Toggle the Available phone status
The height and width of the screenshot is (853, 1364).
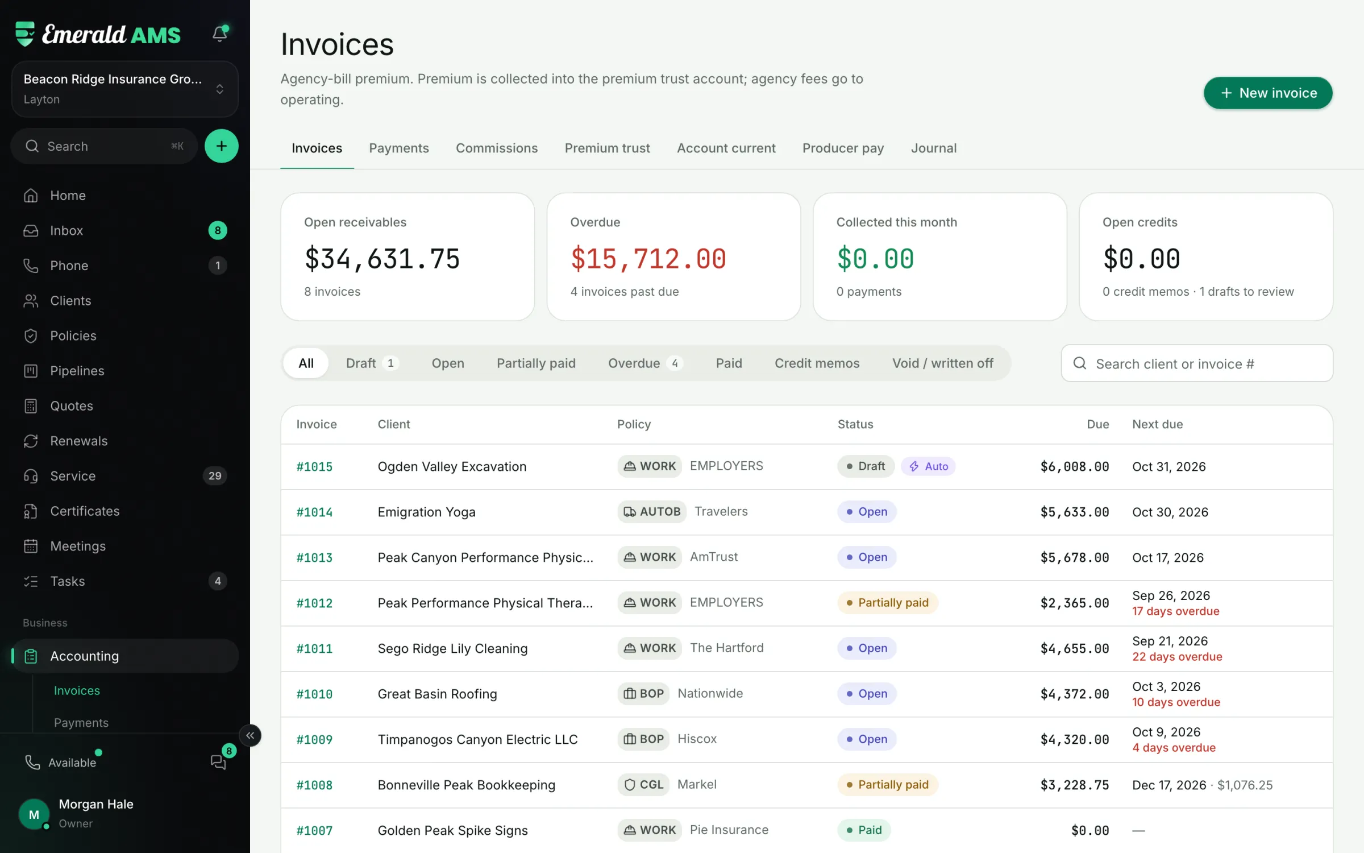[x=63, y=762]
